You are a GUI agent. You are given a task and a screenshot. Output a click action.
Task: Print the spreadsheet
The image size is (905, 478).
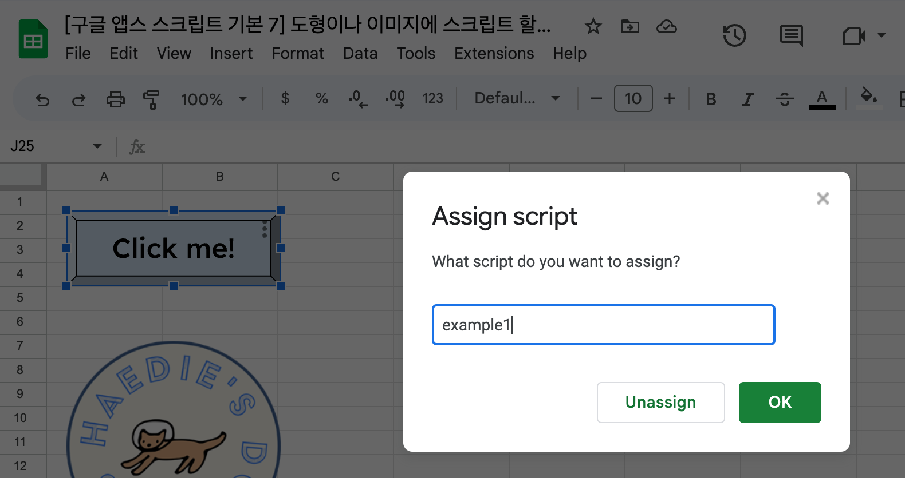pyautogui.click(x=115, y=99)
